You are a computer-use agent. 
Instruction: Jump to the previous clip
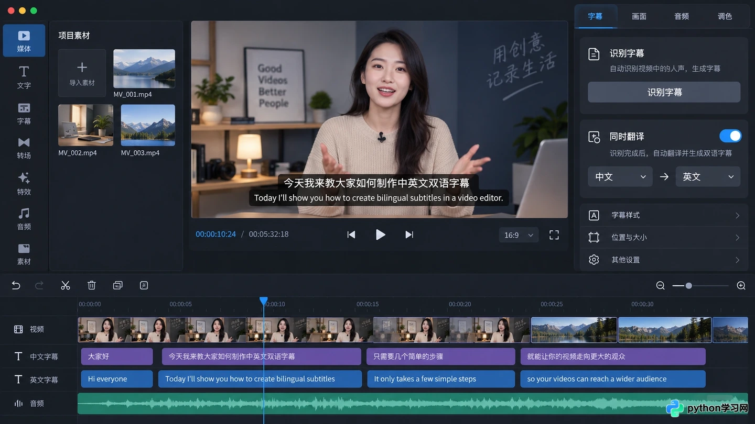point(351,235)
